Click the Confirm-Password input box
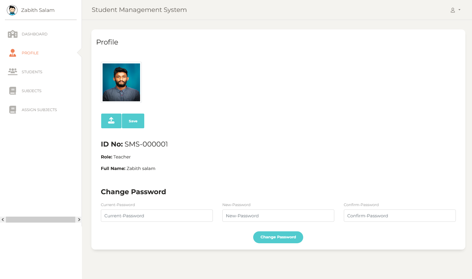The image size is (472, 279). click(x=400, y=216)
